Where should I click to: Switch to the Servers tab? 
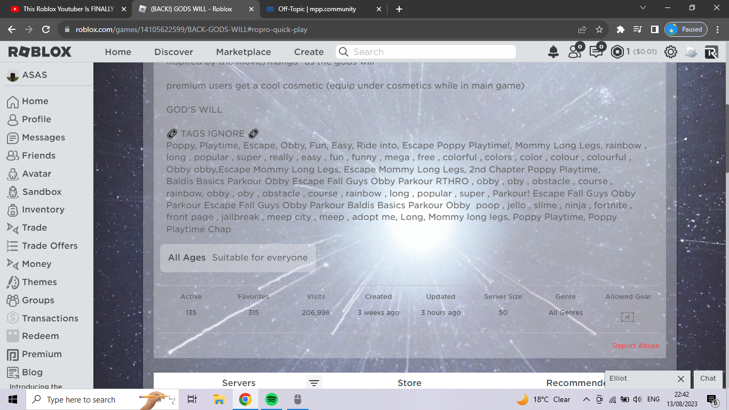coord(239,383)
